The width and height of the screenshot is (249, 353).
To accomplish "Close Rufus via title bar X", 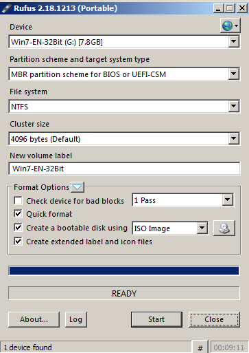I will pos(241,8).
